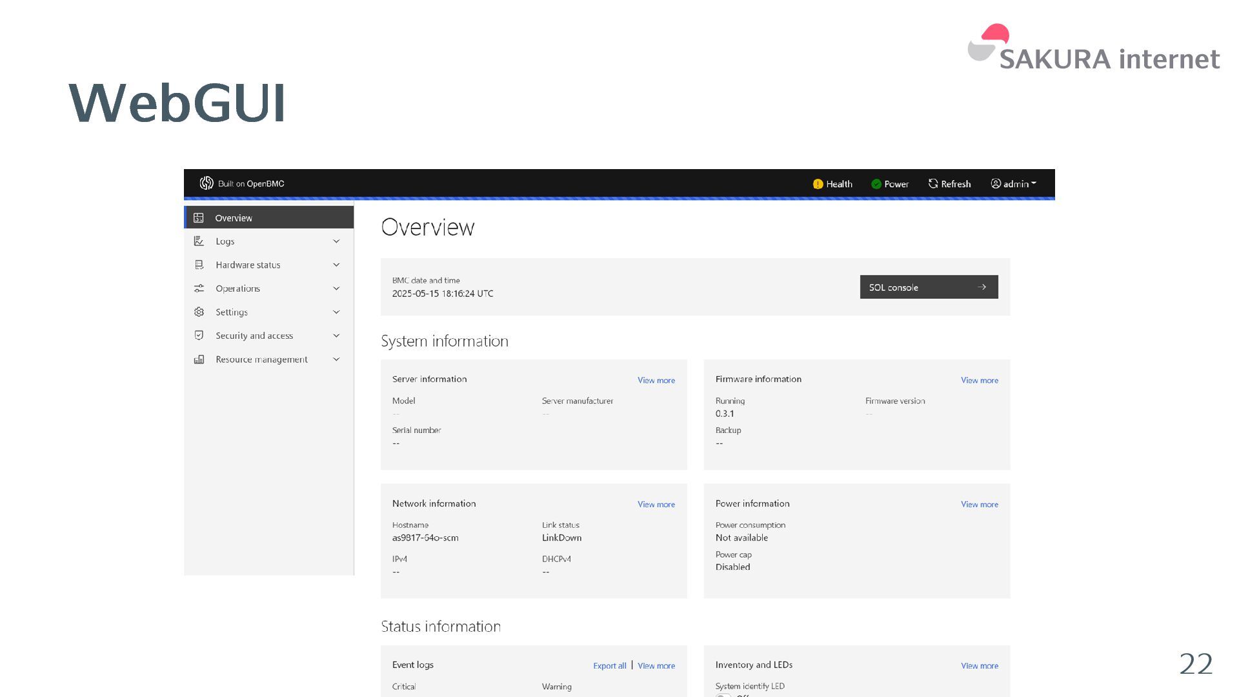Screen dimensions: 1239x697
Task: Click Export all in Event logs
Action: pos(609,666)
